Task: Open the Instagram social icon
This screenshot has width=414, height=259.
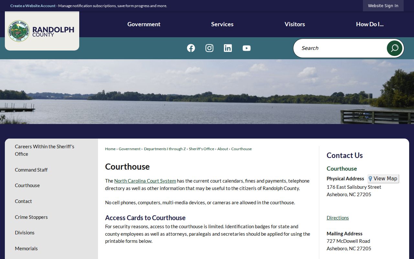Action: click(209, 48)
